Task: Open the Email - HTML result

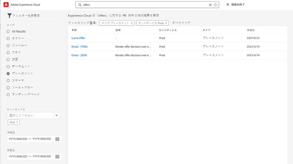Action: click(80, 46)
